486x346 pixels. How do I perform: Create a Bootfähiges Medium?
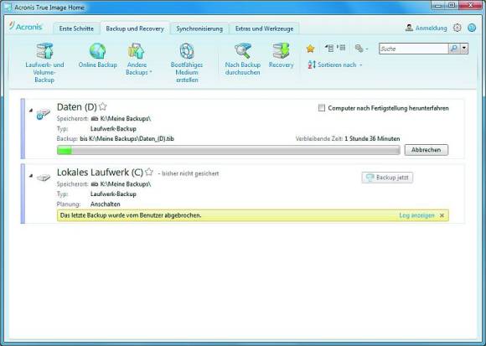[x=187, y=63]
